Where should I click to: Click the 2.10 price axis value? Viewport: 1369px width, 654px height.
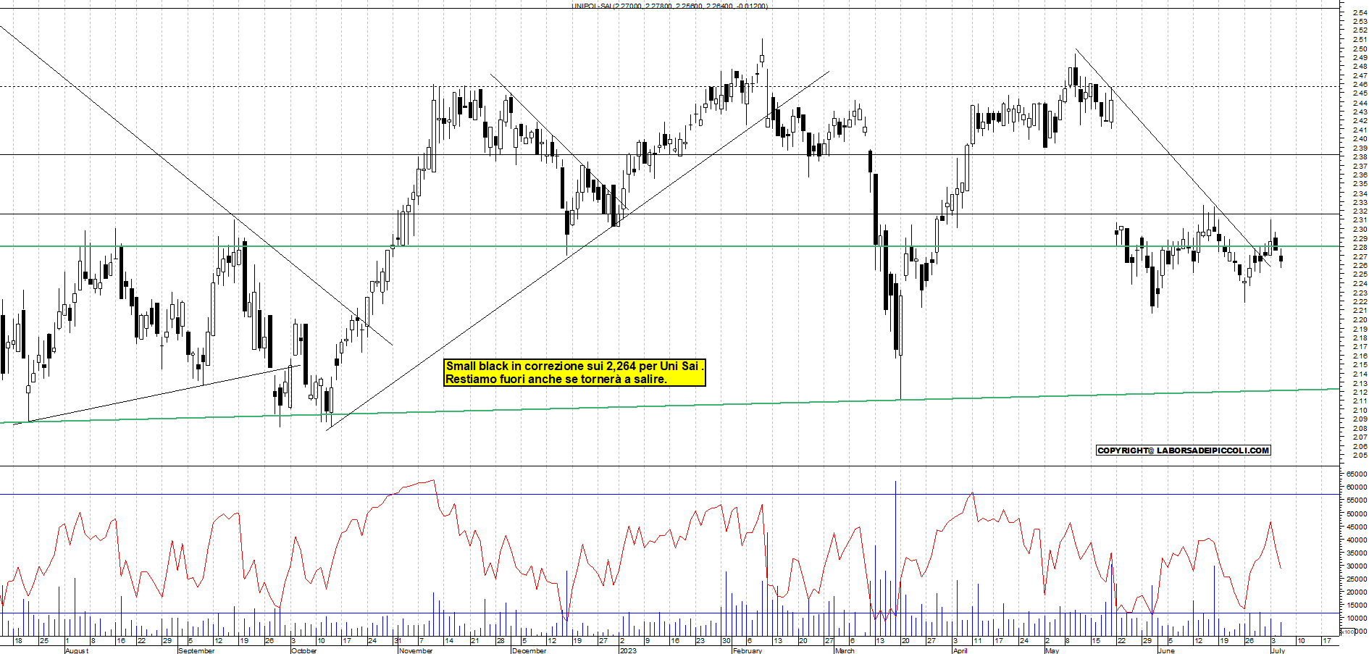(x=1360, y=410)
